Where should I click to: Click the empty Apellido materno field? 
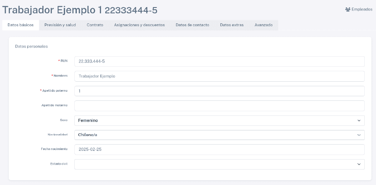coord(219,106)
